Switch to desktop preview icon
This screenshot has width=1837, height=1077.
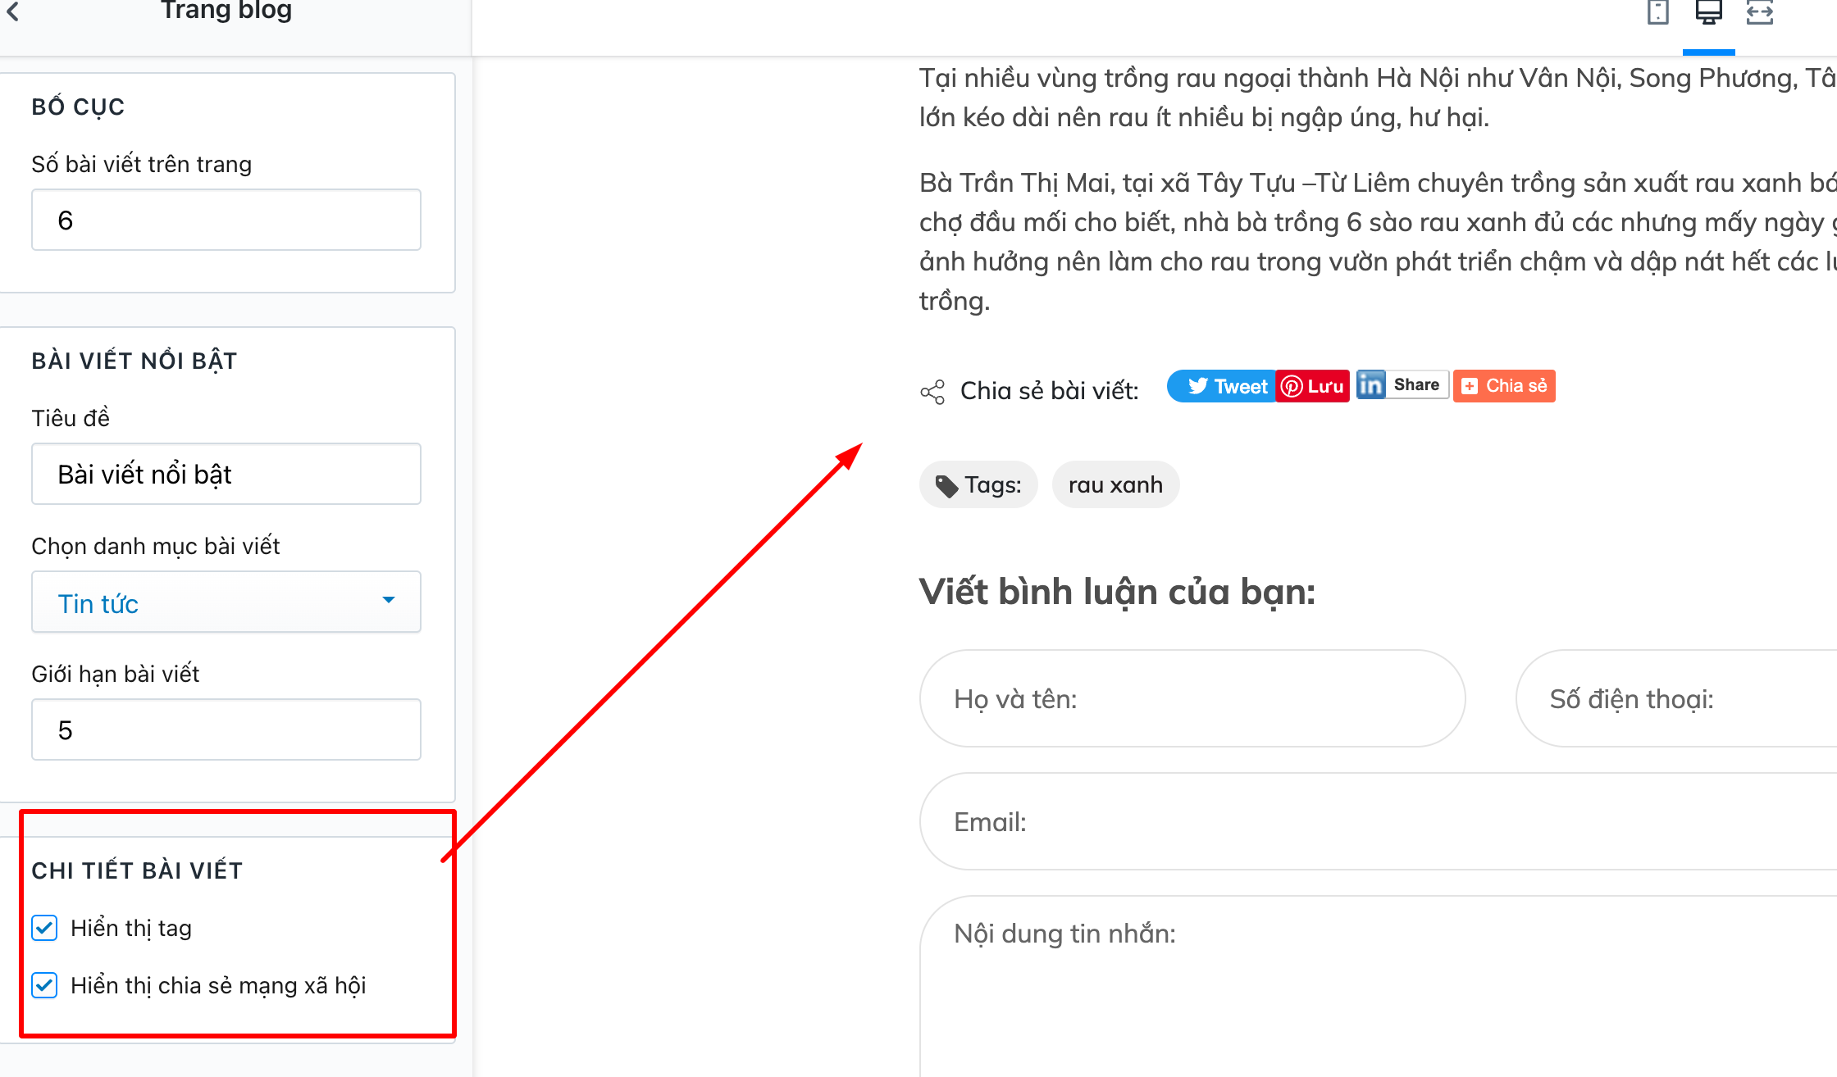pos(1708,12)
